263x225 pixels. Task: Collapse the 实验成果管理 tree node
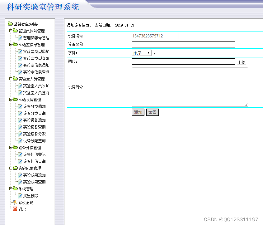(x=11, y=168)
